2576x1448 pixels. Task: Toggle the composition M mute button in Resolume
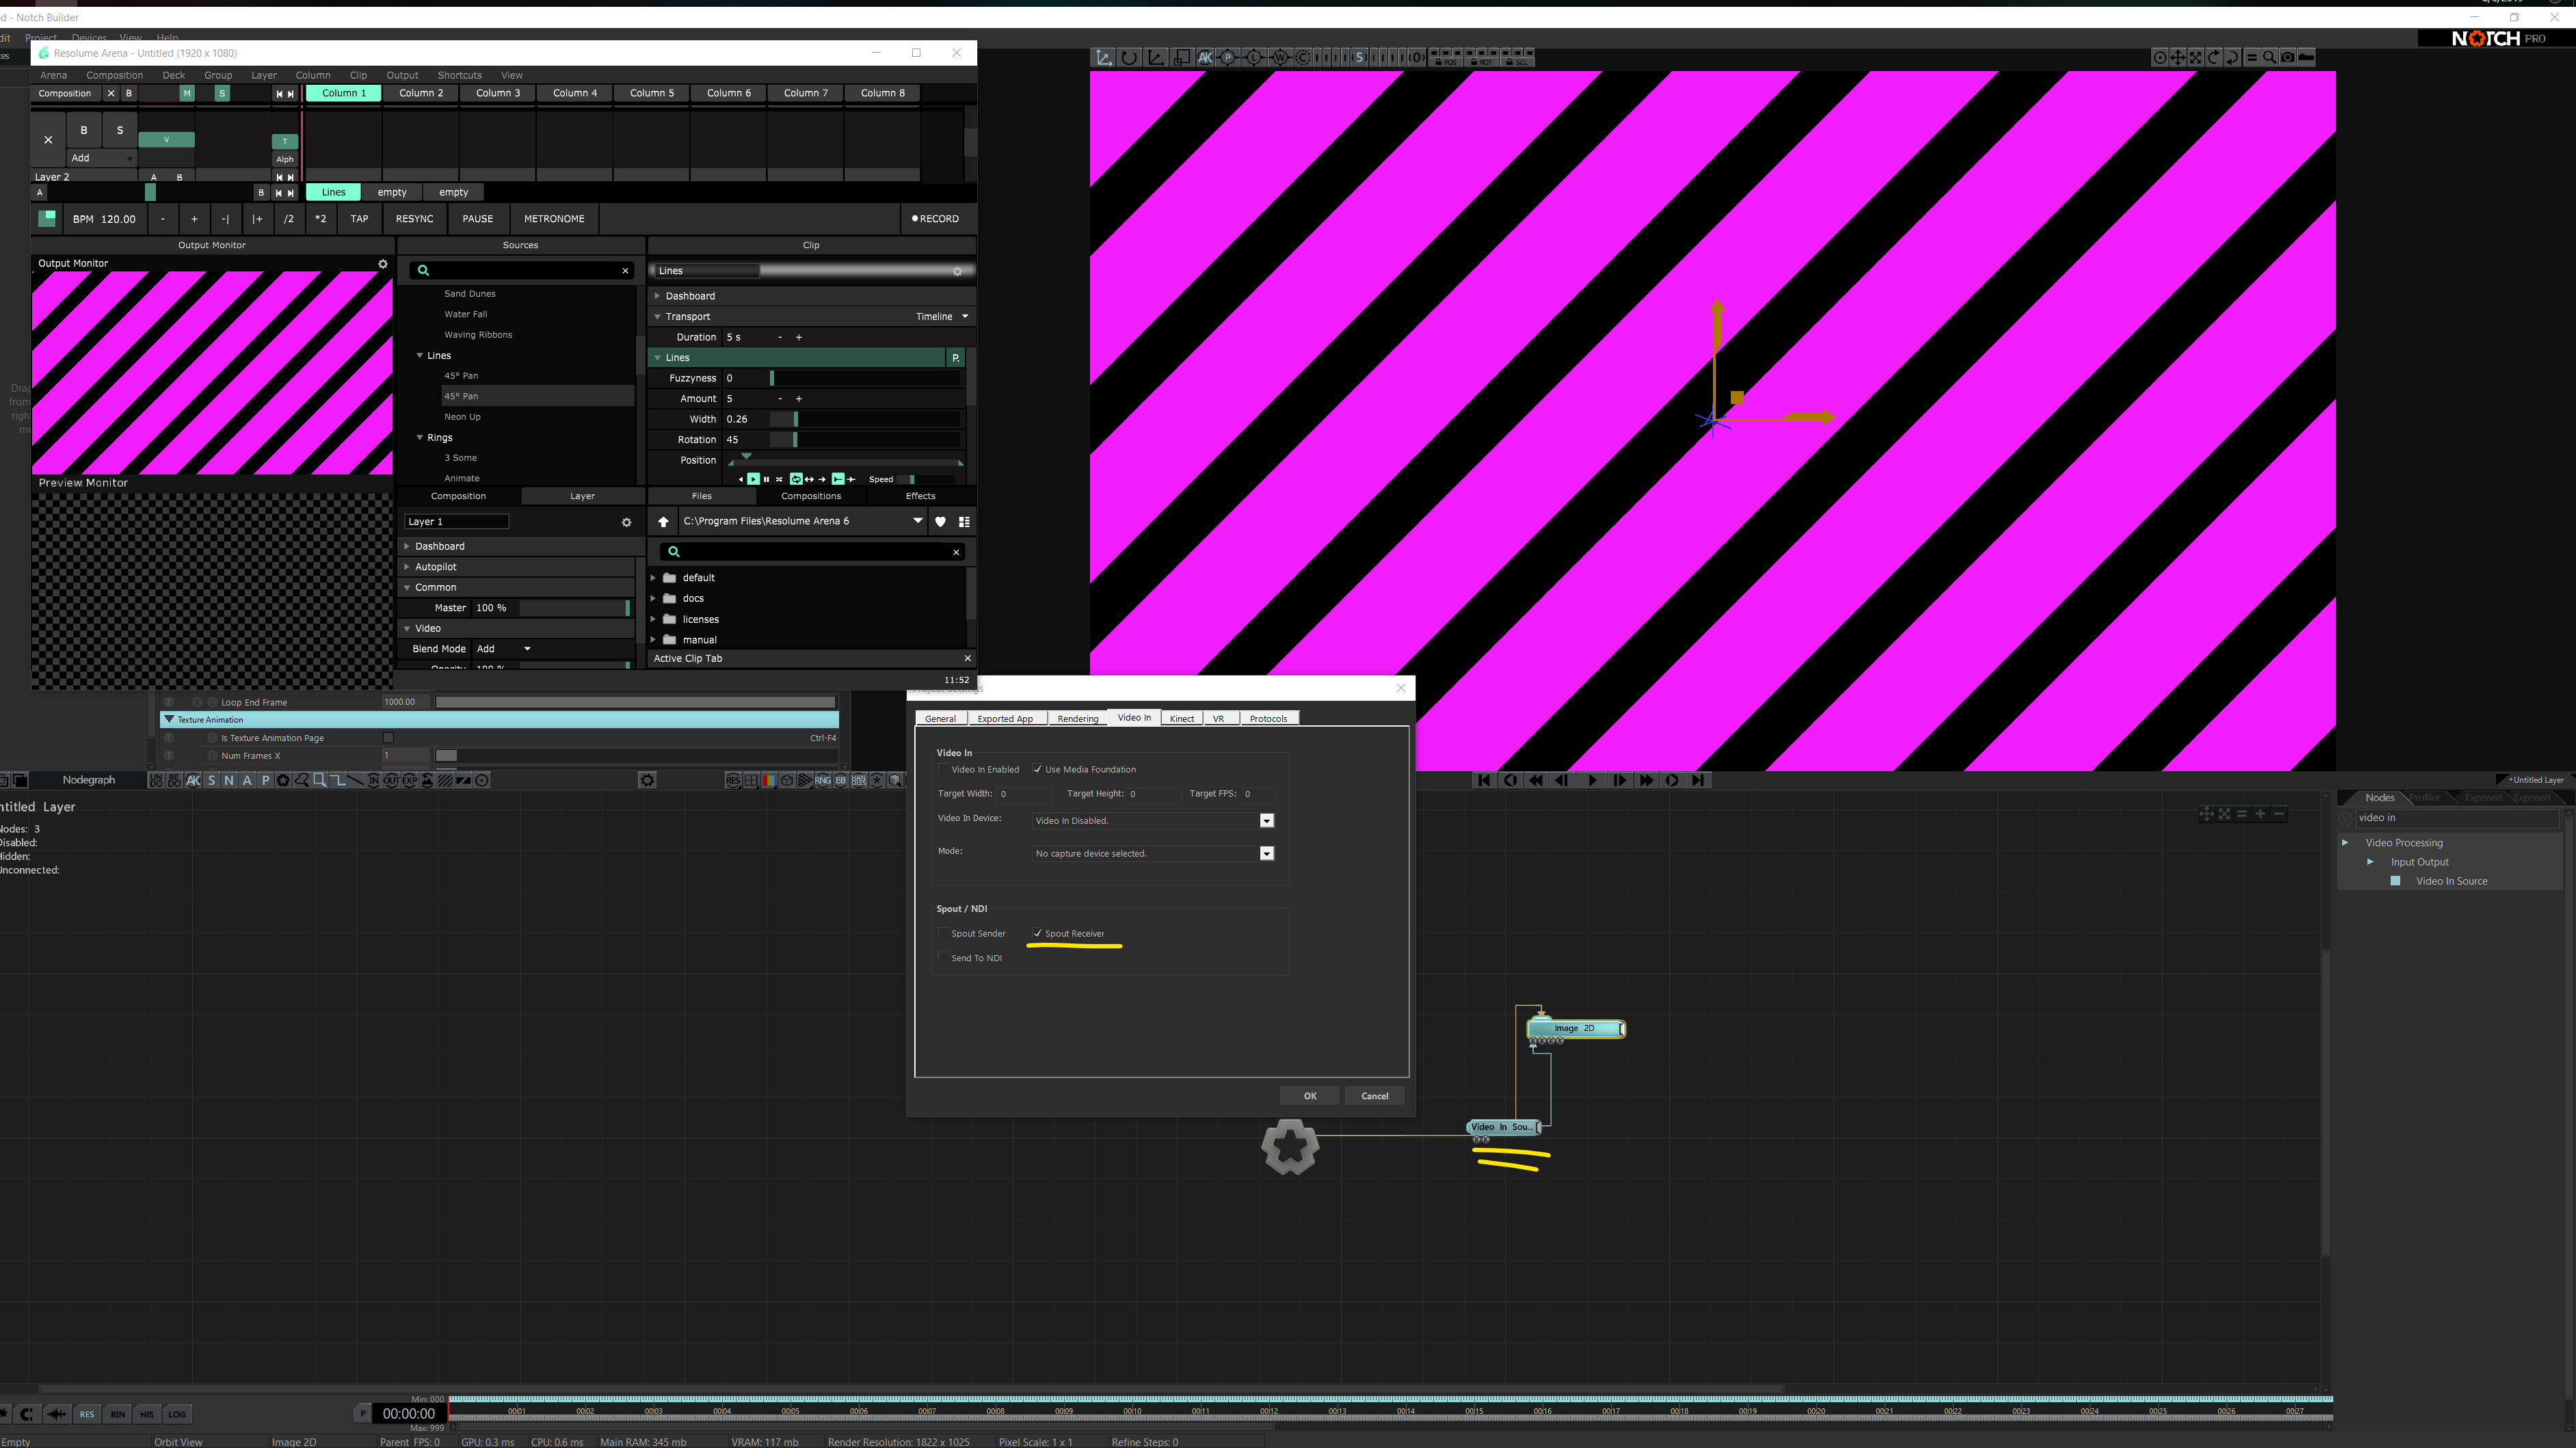(x=187, y=93)
